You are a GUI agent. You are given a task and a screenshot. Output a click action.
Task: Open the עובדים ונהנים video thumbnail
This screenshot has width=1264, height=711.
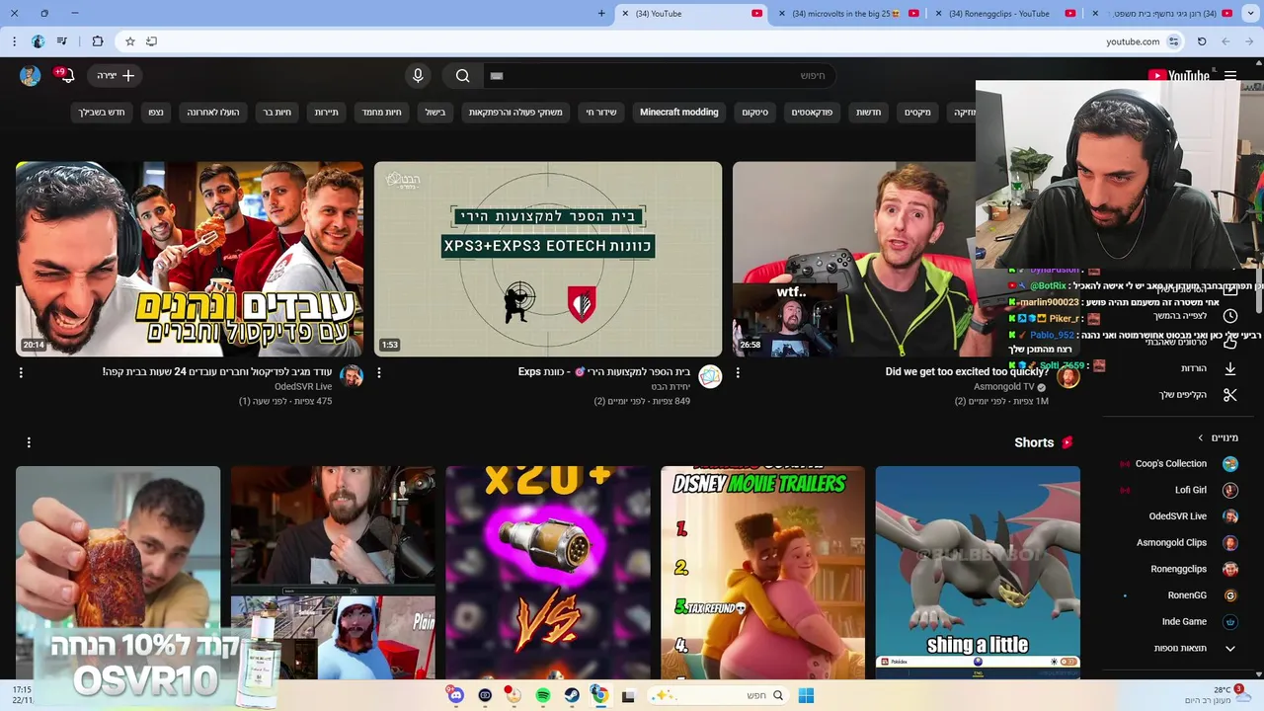click(190, 259)
